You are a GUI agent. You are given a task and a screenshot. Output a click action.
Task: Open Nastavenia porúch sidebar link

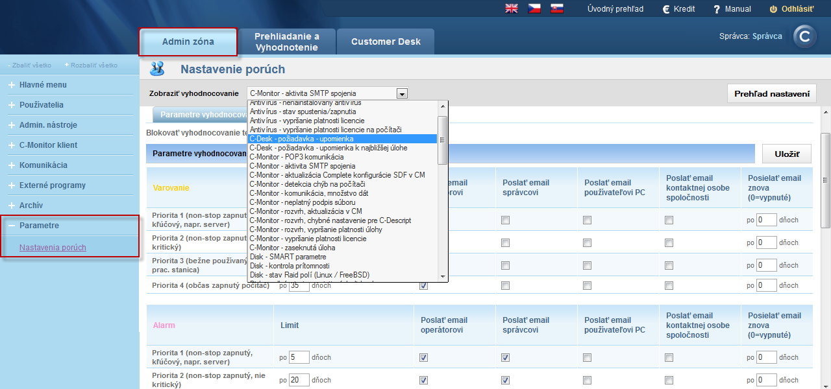click(53, 248)
